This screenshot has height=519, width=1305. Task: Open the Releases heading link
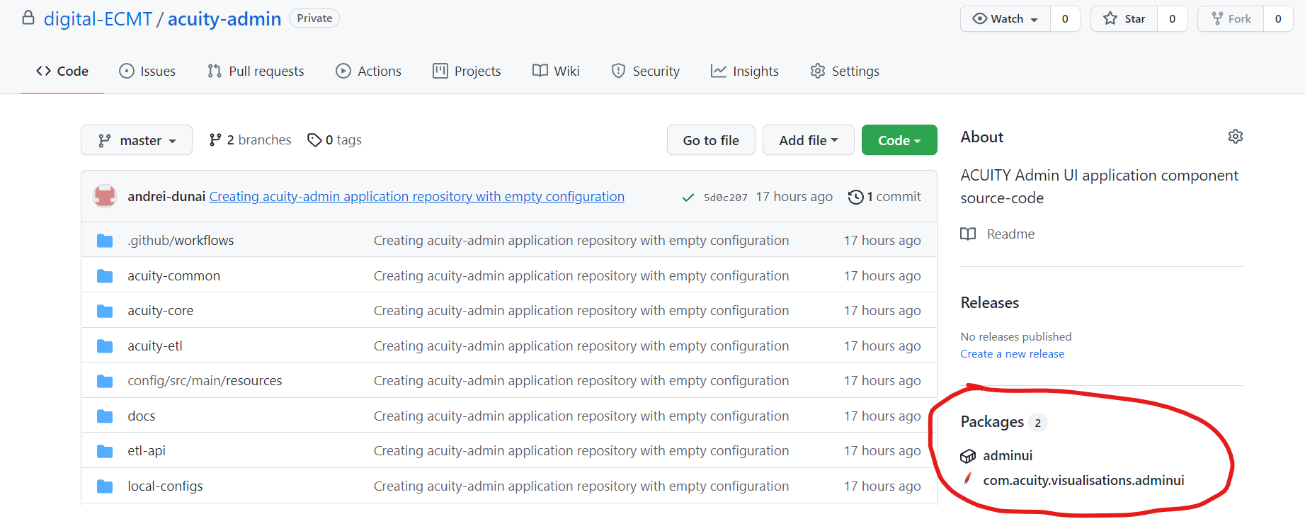click(990, 303)
